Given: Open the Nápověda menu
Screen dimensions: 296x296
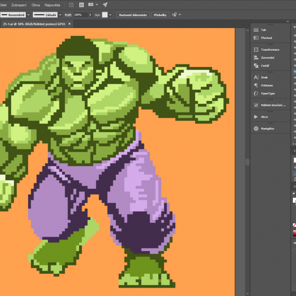Looking at the screenshot, I should [x=52, y=5].
